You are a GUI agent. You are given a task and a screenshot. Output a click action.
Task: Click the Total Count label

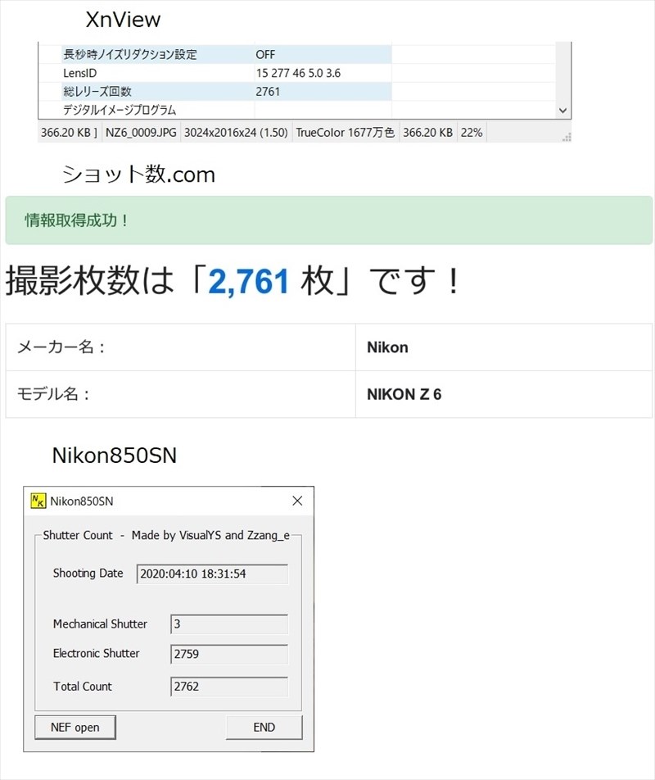83,687
